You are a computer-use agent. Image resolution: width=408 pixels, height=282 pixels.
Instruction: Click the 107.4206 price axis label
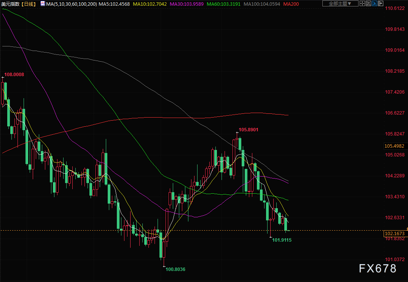click(x=395, y=92)
